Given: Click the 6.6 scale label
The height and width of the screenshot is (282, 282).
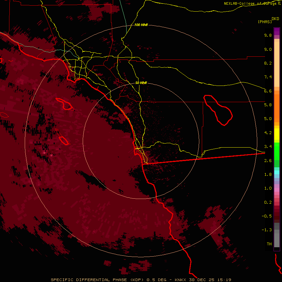Looking at the screenshot, I should coord(268,91).
